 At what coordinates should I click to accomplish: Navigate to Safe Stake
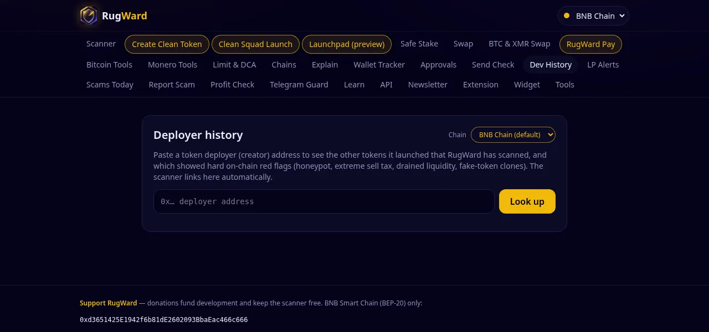(419, 44)
